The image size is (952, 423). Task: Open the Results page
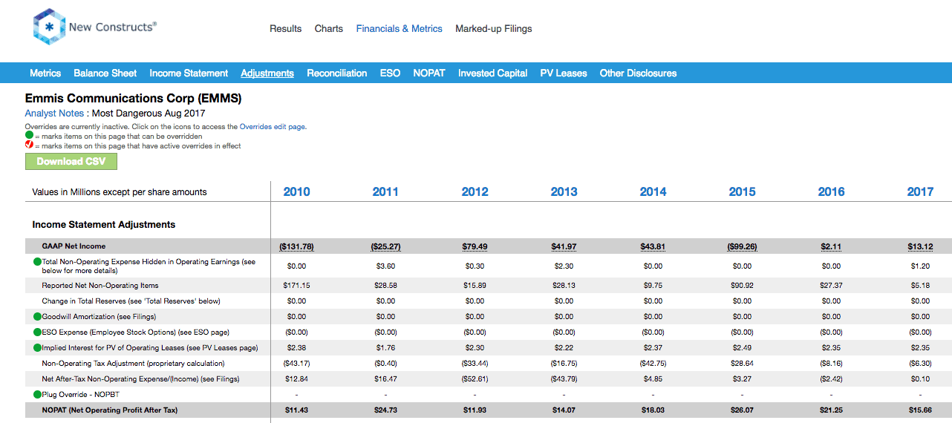[x=285, y=29]
